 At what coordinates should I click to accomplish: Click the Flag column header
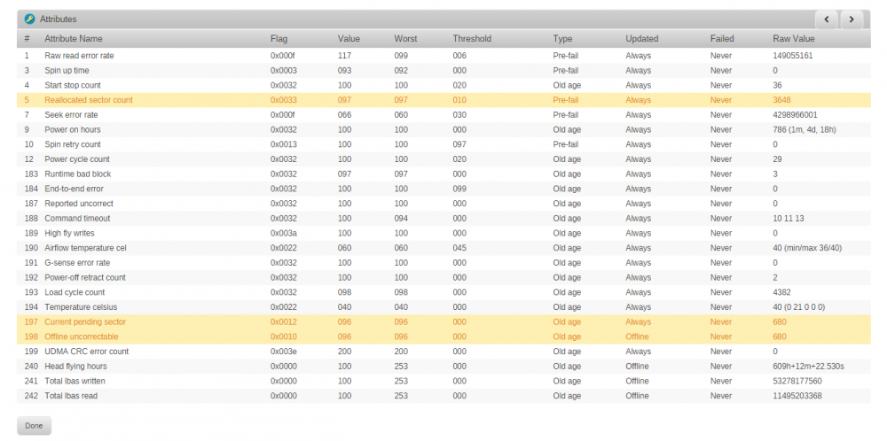tap(279, 39)
